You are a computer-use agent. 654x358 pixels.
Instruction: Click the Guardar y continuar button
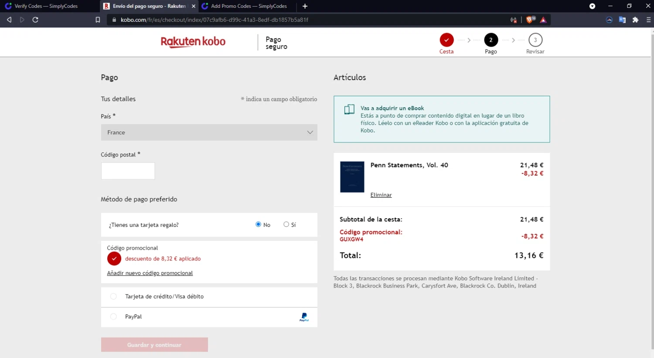point(154,344)
